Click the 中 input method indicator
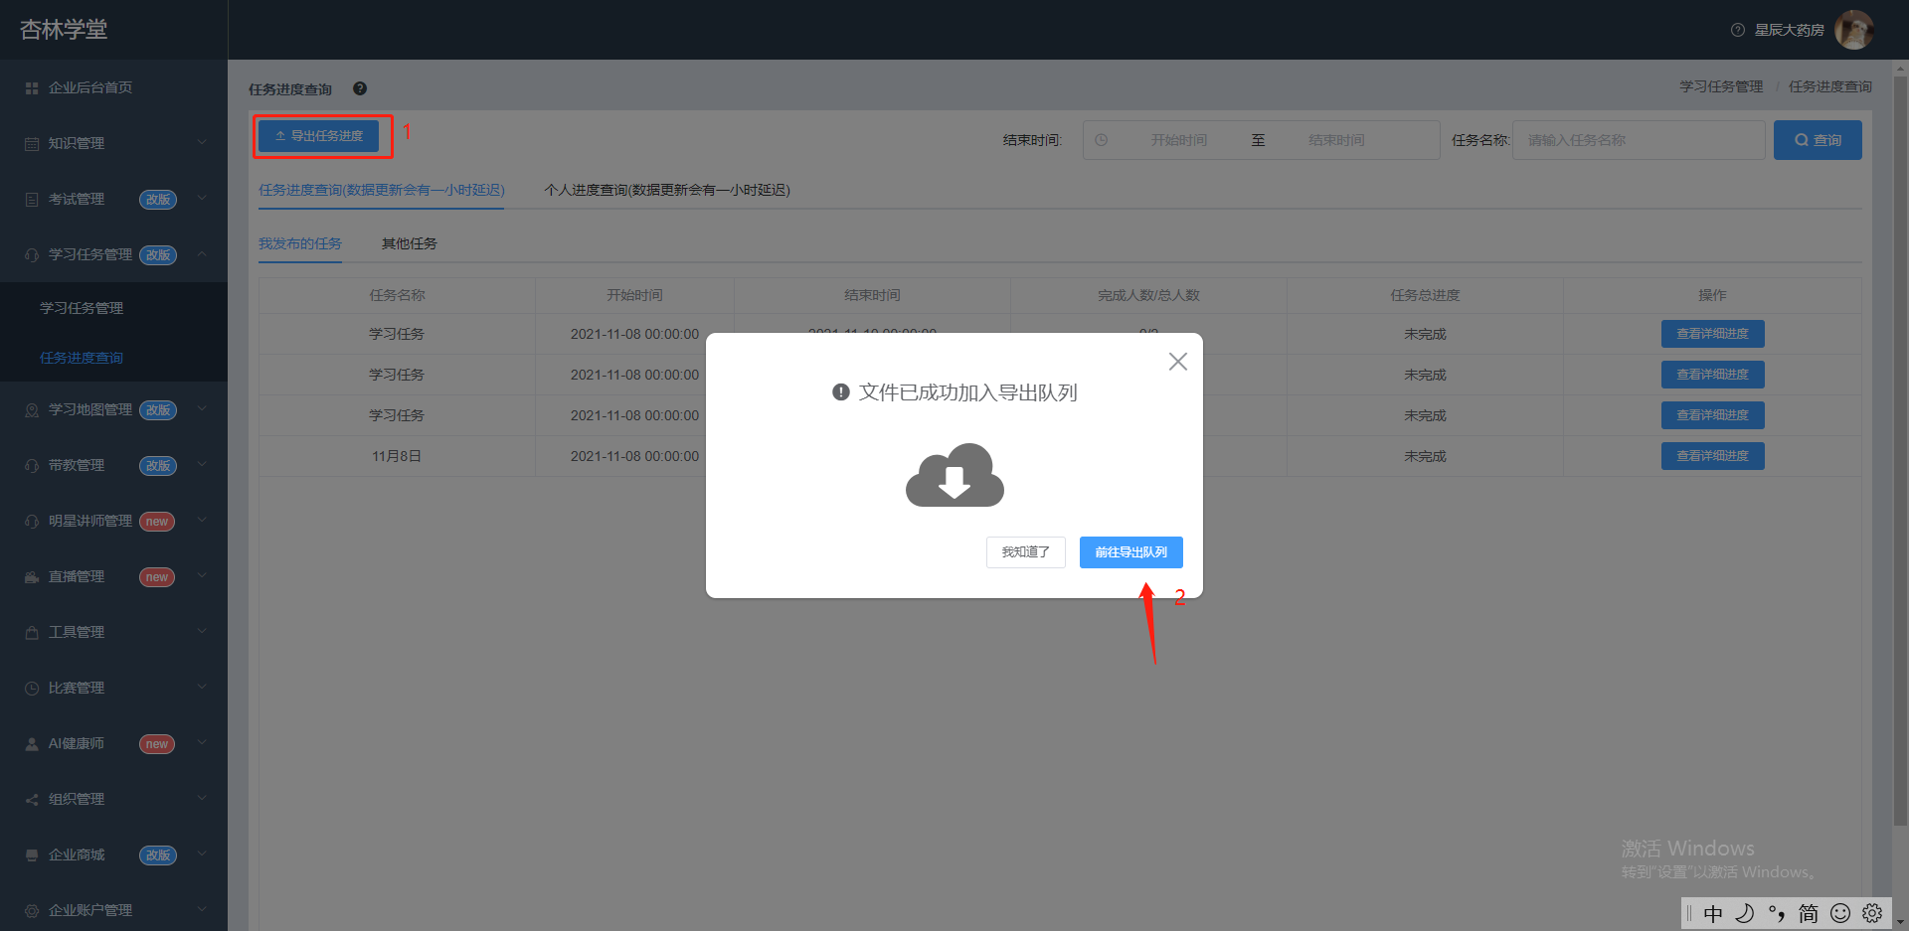This screenshot has height=931, width=1909. pyautogui.click(x=1713, y=913)
